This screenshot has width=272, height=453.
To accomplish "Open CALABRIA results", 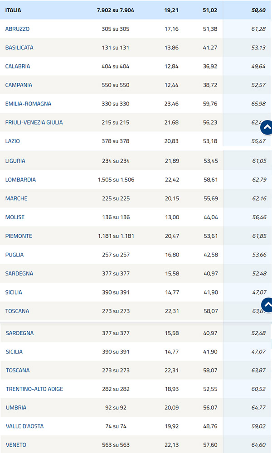I will click(x=18, y=66).
